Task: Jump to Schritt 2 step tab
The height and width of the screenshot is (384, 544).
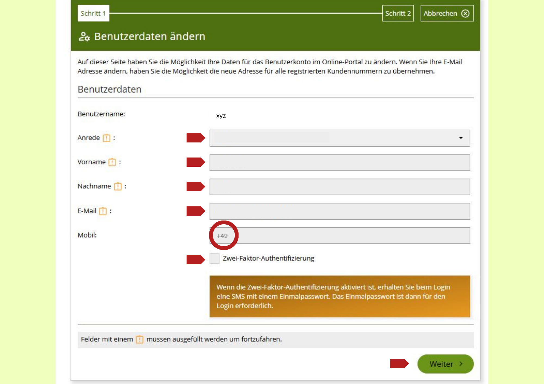Action: (398, 13)
